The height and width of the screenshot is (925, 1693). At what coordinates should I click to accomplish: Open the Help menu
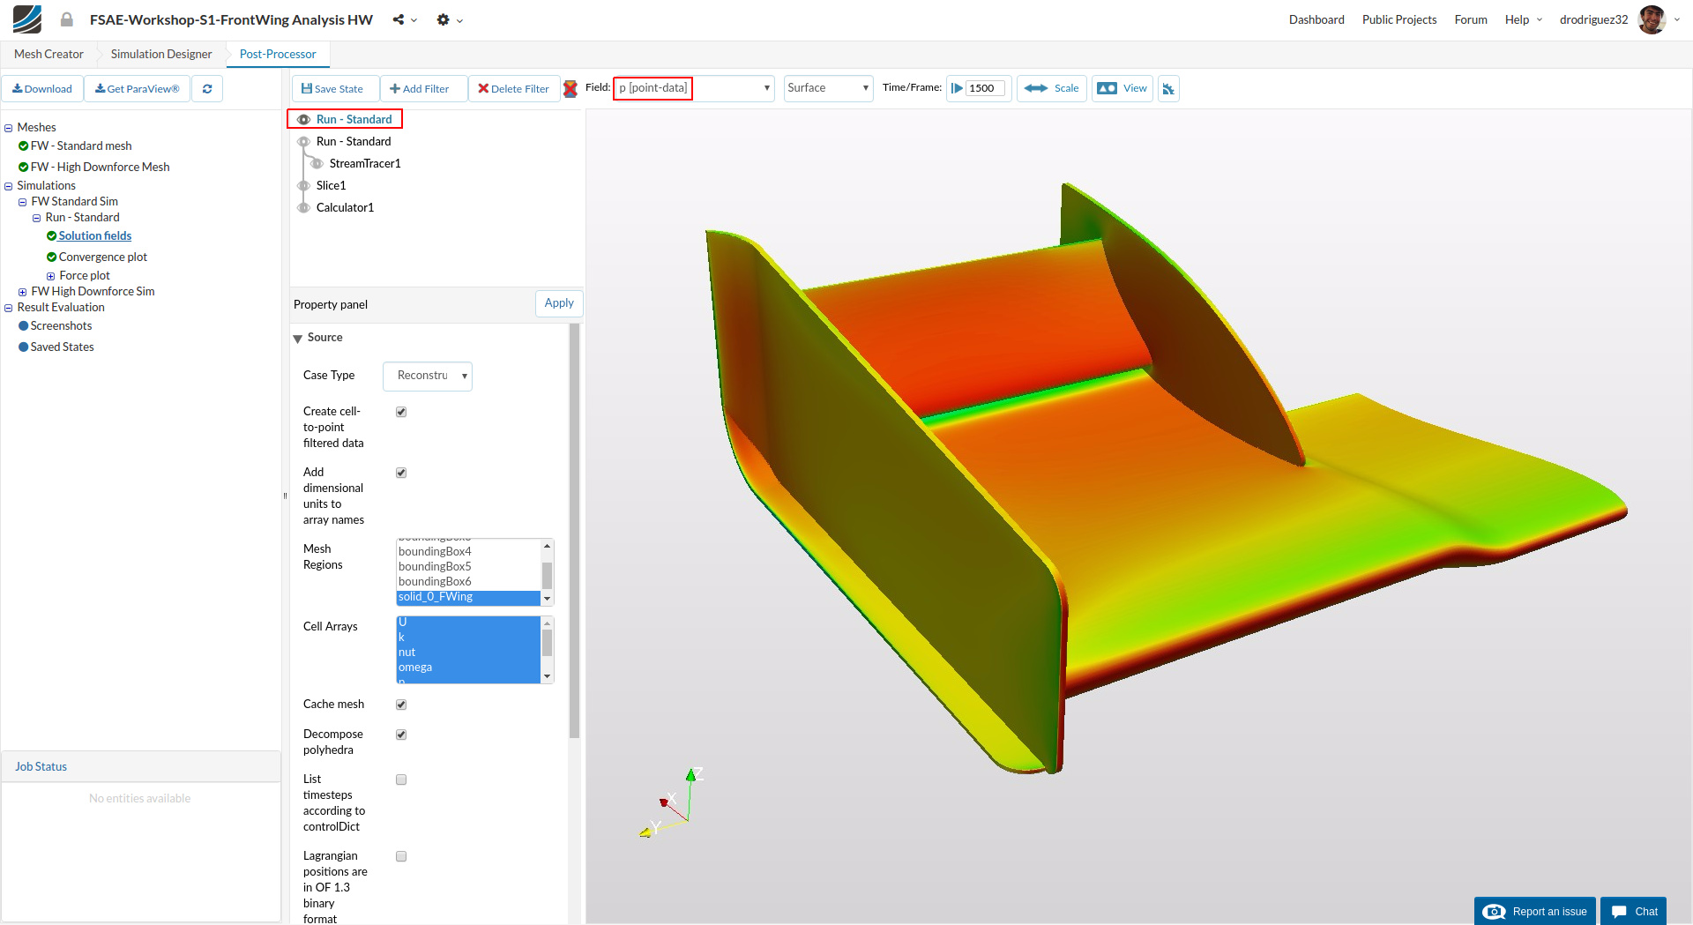tap(1523, 19)
